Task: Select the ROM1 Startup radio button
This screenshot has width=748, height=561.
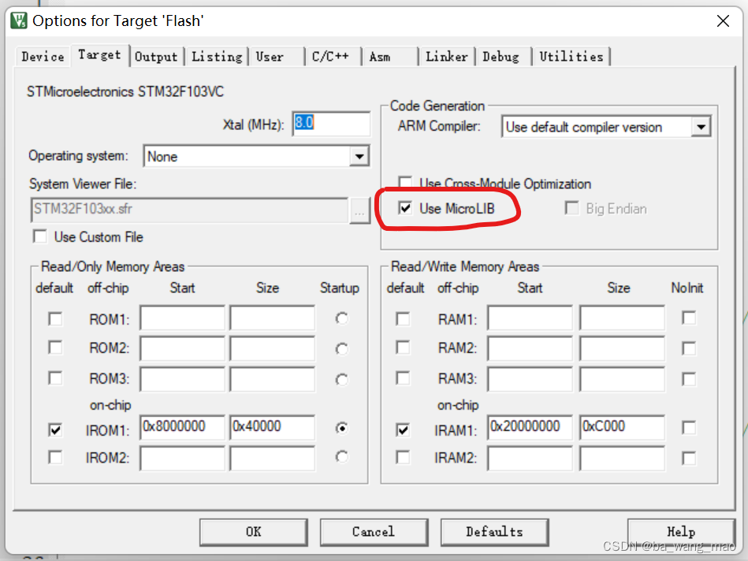Action: [x=341, y=318]
